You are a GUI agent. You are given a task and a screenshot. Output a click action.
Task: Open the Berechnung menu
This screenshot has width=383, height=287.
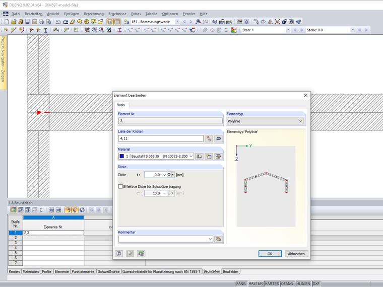[94, 14]
